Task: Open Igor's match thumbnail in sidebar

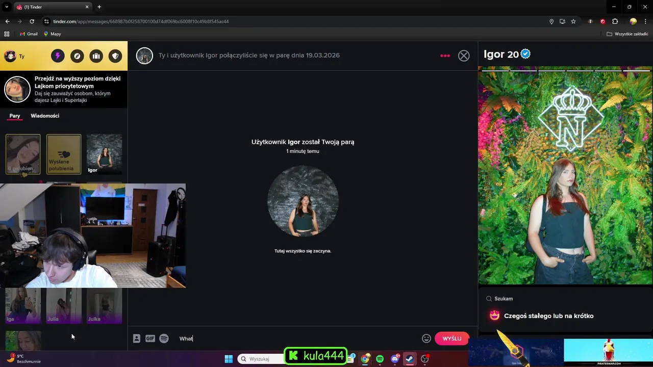Action: pyautogui.click(x=104, y=154)
